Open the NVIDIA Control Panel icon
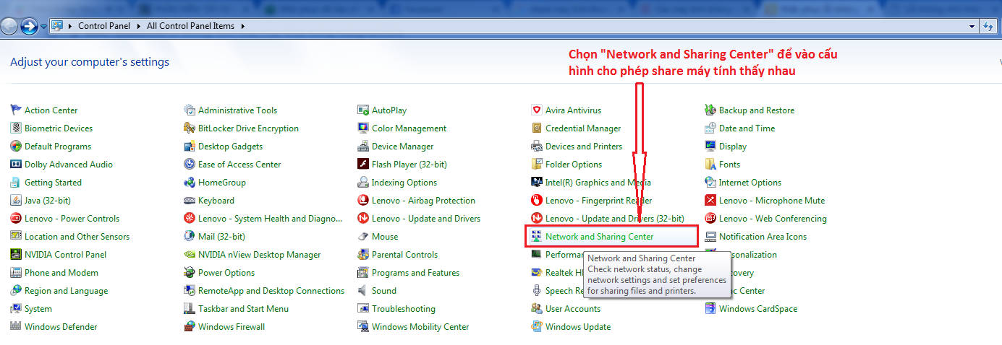This screenshot has width=1002, height=345. 16,255
